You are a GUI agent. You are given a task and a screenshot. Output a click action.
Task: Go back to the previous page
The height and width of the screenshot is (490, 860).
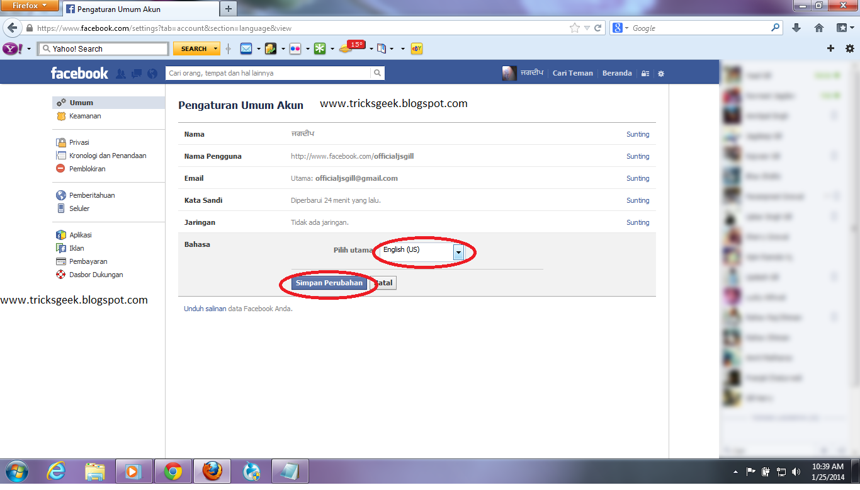coord(12,28)
